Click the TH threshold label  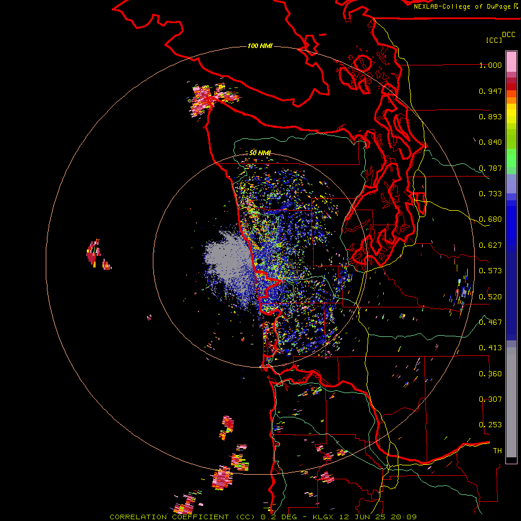(x=497, y=450)
